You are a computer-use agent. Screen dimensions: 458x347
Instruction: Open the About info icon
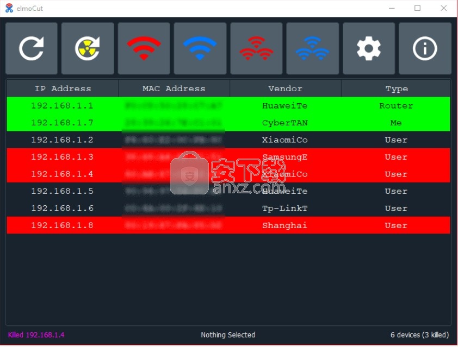point(425,48)
